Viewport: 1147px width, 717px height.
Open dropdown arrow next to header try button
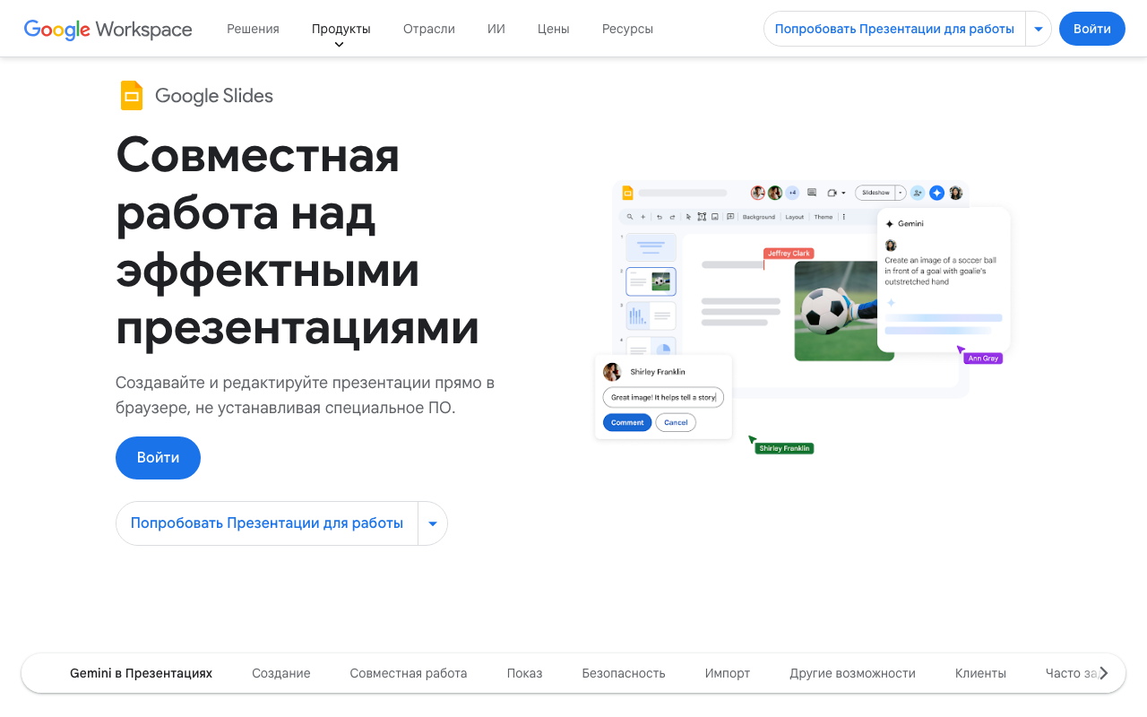coord(1039,29)
